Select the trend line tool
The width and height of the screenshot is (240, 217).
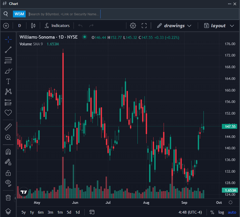coord(8,50)
